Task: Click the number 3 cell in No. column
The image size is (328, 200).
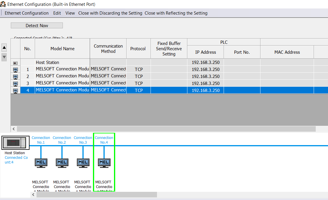Action: point(27,83)
